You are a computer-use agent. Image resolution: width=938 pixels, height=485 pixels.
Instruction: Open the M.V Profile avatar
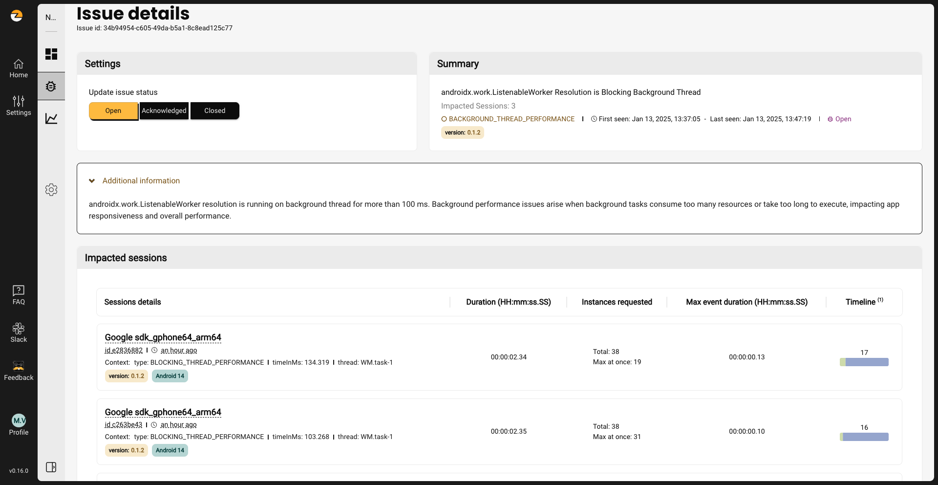[19, 420]
